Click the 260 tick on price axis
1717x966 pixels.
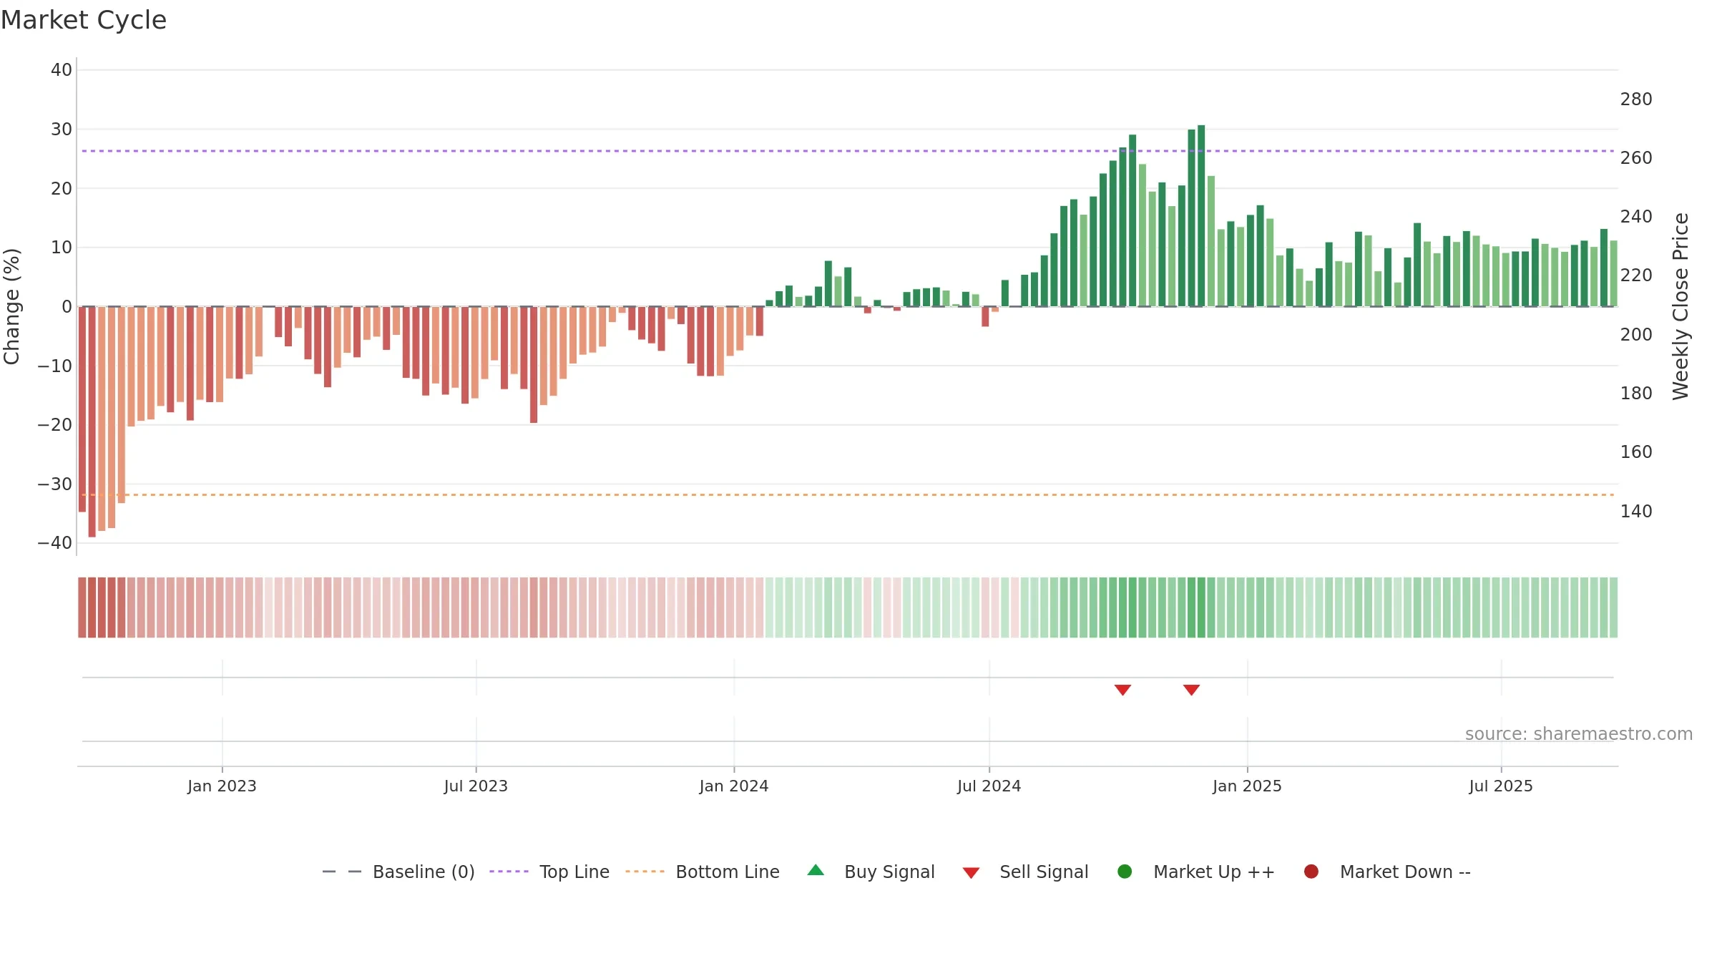point(1636,158)
